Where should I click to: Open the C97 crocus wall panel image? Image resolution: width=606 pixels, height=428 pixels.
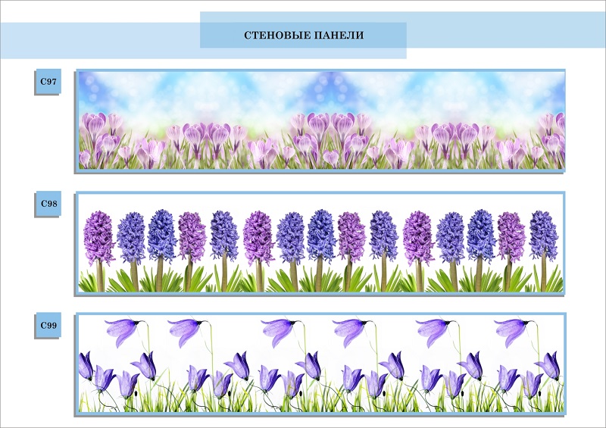coord(322,120)
